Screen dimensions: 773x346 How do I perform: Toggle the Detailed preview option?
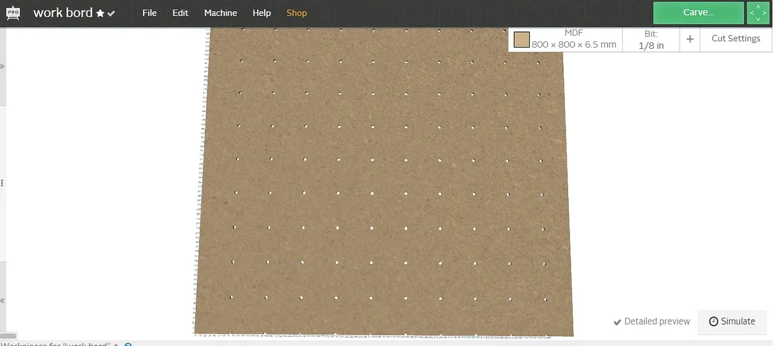pyautogui.click(x=651, y=322)
